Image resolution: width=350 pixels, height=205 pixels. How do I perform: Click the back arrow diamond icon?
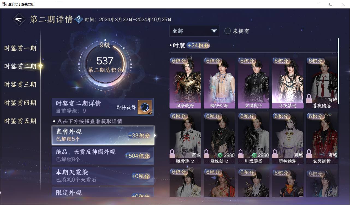click(19, 19)
